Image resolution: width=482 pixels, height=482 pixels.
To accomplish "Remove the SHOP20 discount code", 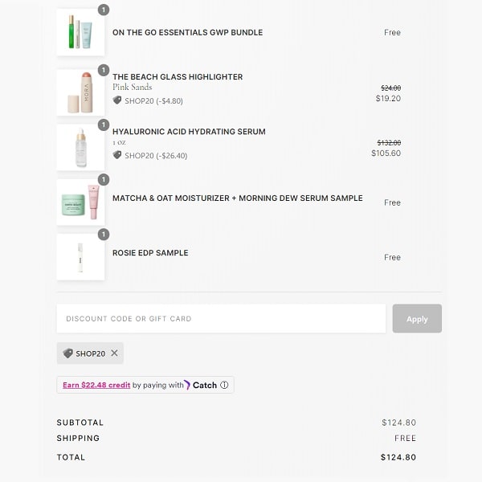I will click(x=114, y=353).
